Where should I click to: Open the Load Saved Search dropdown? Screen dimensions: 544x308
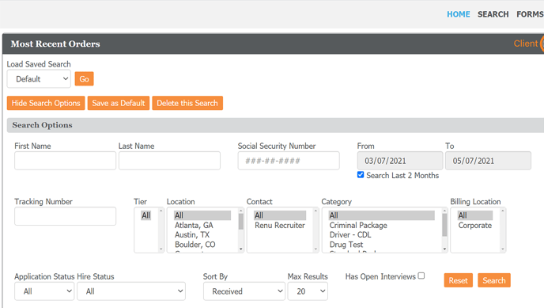point(39,79)
